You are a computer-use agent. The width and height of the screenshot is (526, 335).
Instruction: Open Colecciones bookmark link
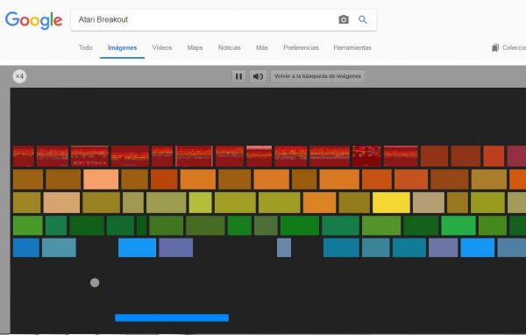pyautogui.click(x=508, y=47)
